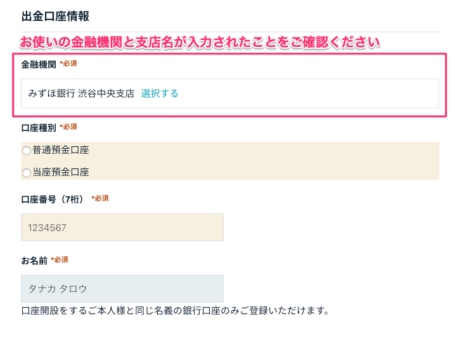Click the 口座種別 field label
Image resolution: width=455 pixels, height=352 pixels.
pyautogui.click(x=39, y=127)
